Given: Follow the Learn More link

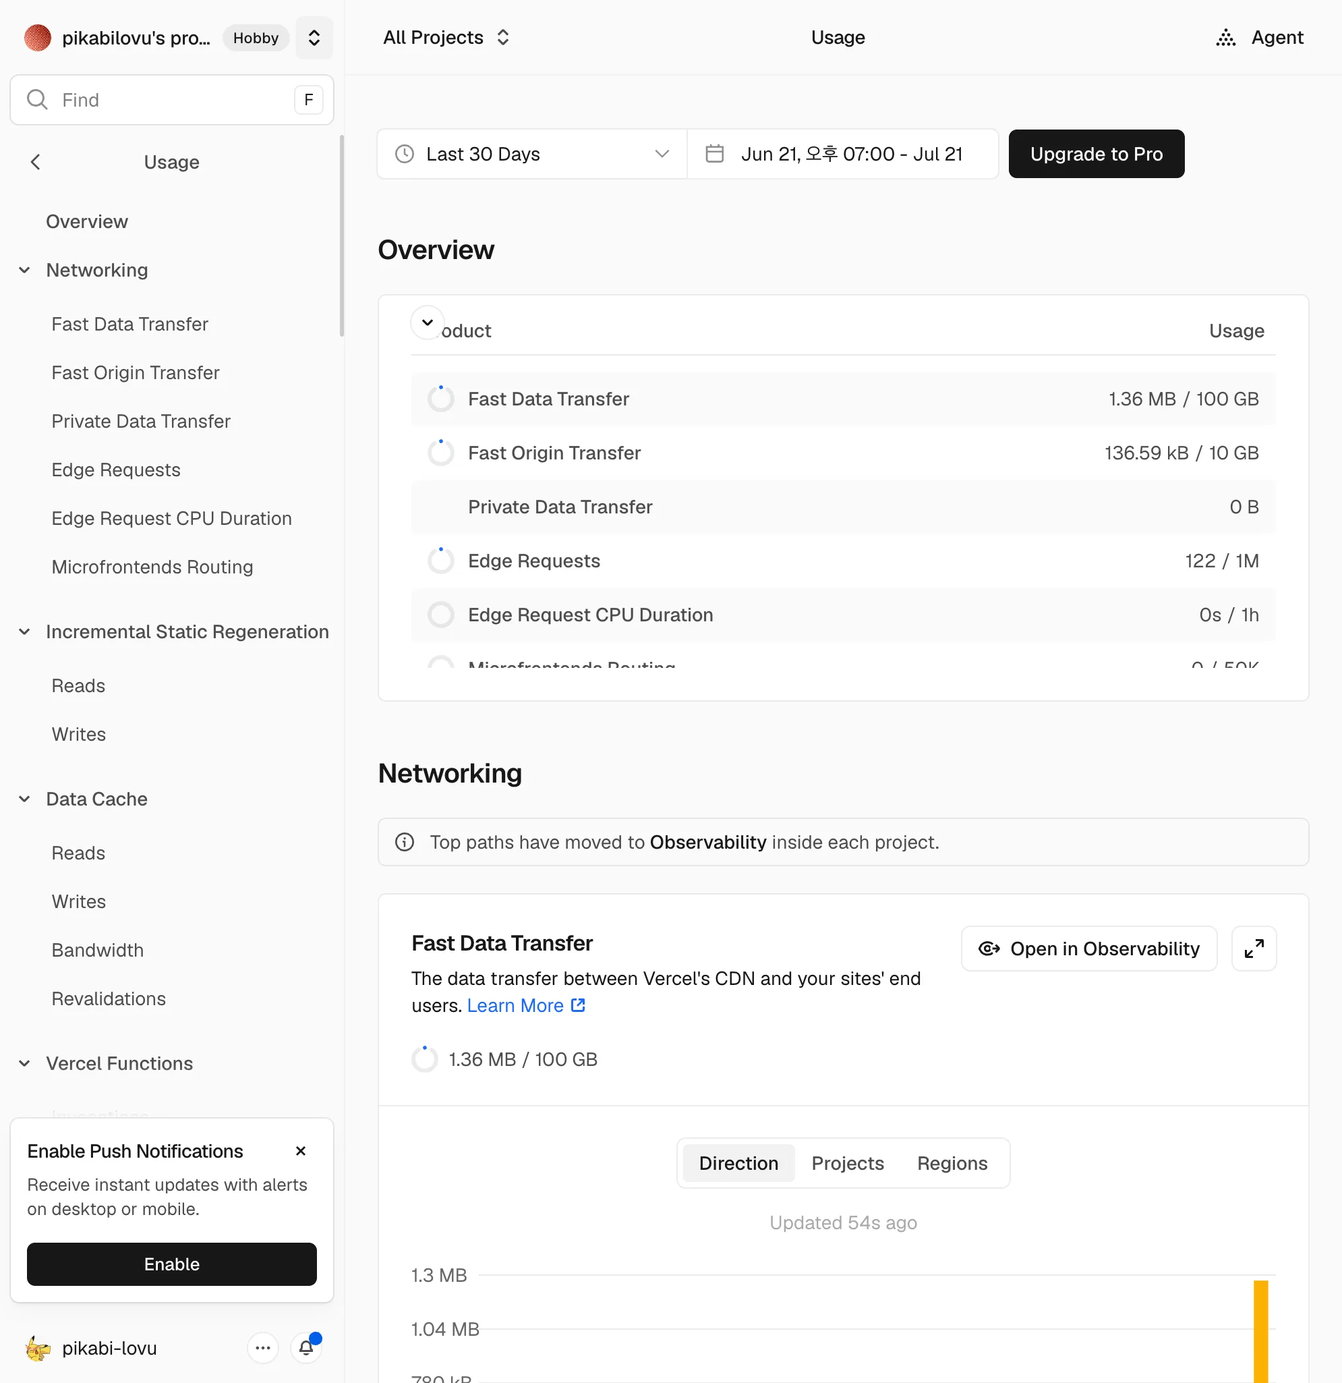Looking at the screenshot, I should (526, 1005).
